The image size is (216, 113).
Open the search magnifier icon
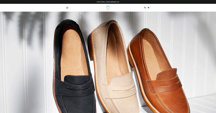(x=145, y=8)
